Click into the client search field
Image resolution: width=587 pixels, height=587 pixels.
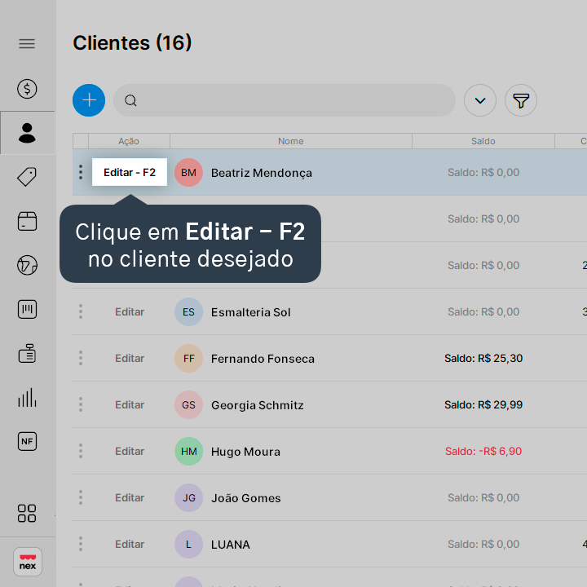tap(285, 100)
